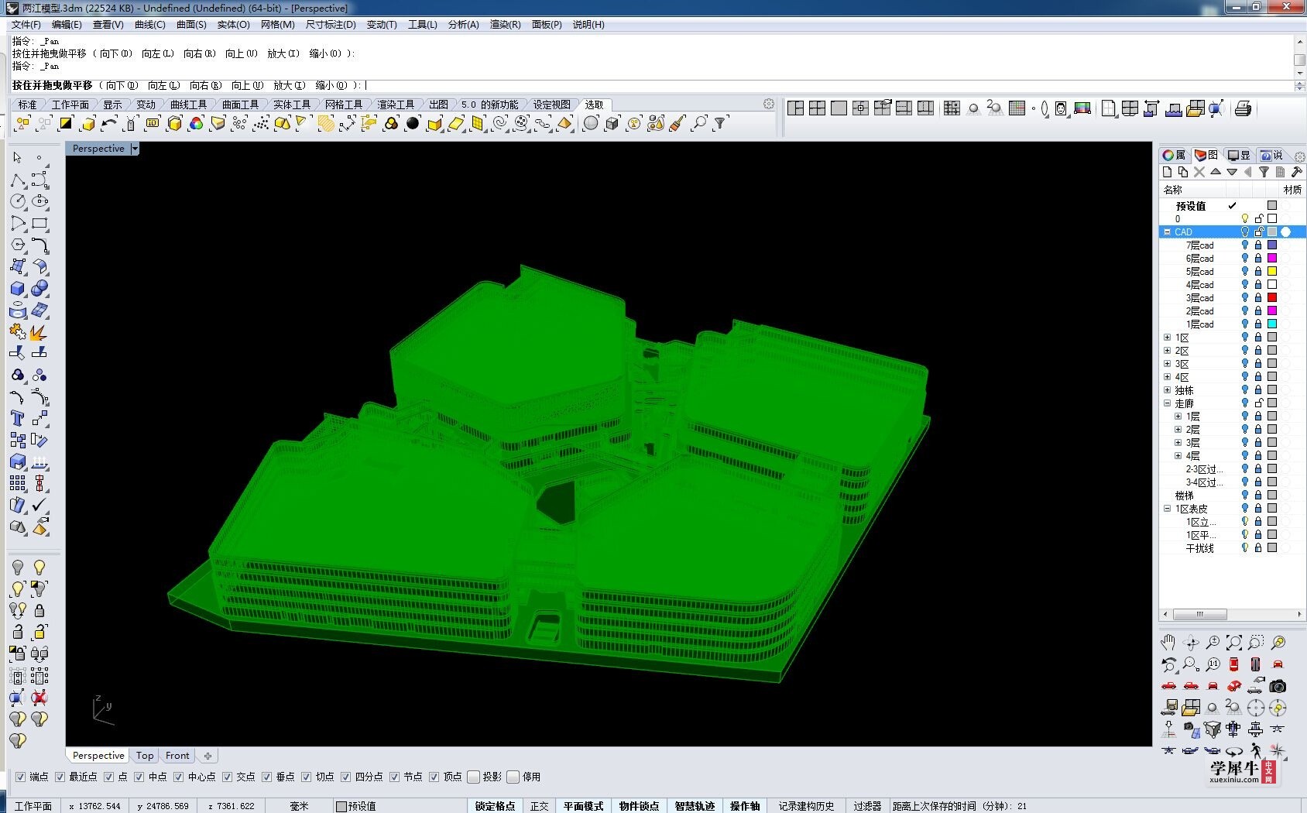The height and width of the screenshot is (813, 1307).
Task: Toggle 物件锁点 in status bar
Action: [639, 806]
